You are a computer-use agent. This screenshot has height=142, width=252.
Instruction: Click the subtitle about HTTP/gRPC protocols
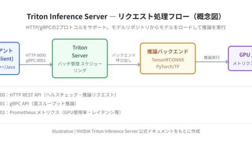point(126,27)
